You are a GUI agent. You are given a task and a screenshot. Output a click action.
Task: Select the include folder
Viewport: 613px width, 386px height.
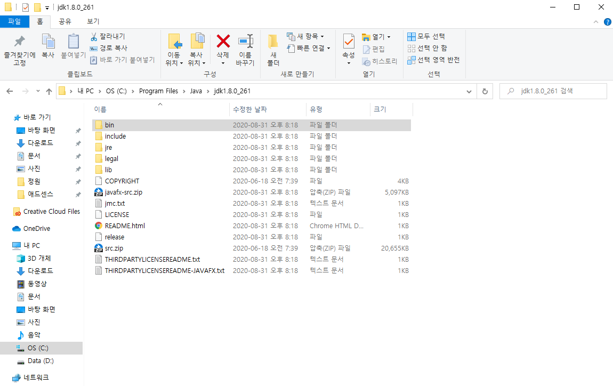252,136
